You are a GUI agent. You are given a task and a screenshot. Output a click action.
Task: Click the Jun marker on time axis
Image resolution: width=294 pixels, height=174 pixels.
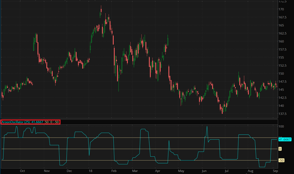(204, 171)
